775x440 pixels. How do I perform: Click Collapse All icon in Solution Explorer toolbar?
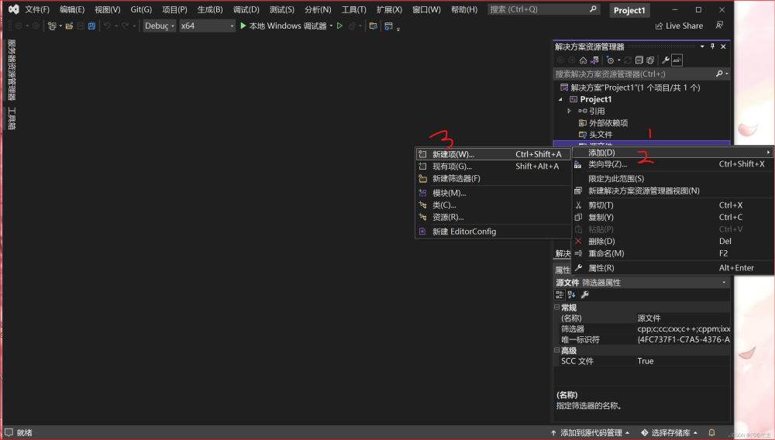pyautogui.click(x=639, y=60)
